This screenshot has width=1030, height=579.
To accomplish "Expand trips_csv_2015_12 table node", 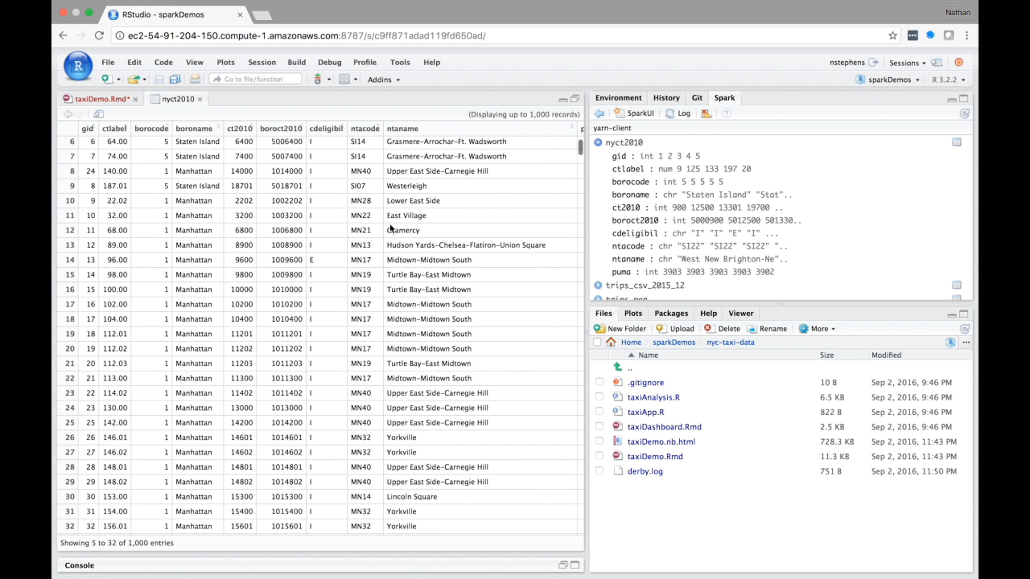I will pyautogui.click(x=598, y=285).
